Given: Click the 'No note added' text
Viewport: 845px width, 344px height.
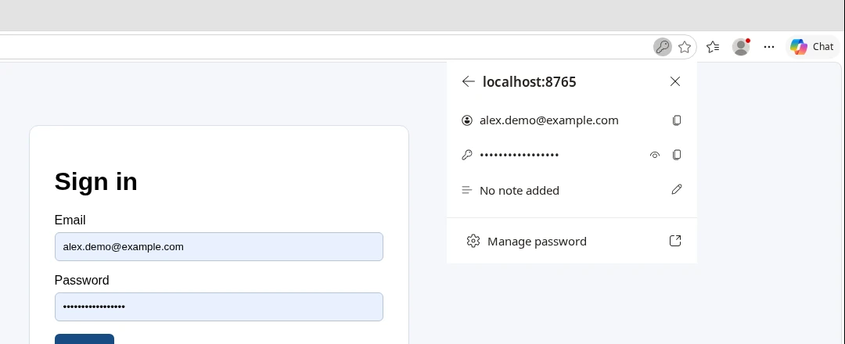Looking at the screenshot, I should [x=520, y=191].
